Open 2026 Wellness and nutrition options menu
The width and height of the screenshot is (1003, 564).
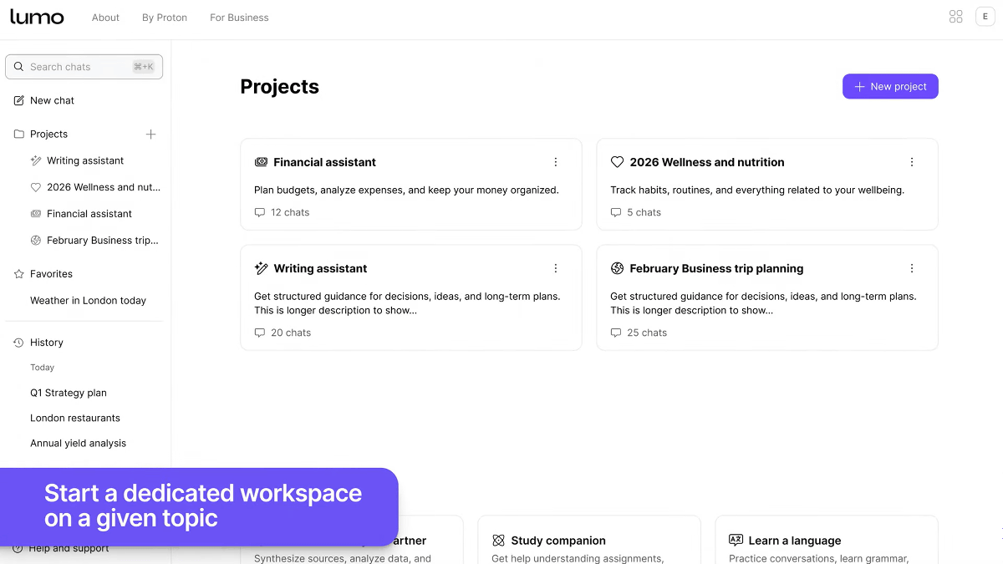[912, 162]
